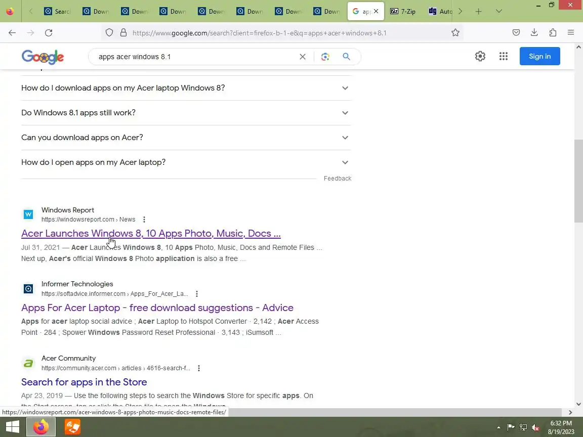Open the Firefox hamburger menu
Screen dimensions: 583x437
click(x=571, y=33)
